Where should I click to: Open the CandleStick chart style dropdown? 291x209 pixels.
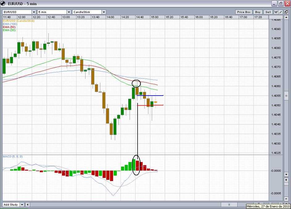click(x=104, y=12)
